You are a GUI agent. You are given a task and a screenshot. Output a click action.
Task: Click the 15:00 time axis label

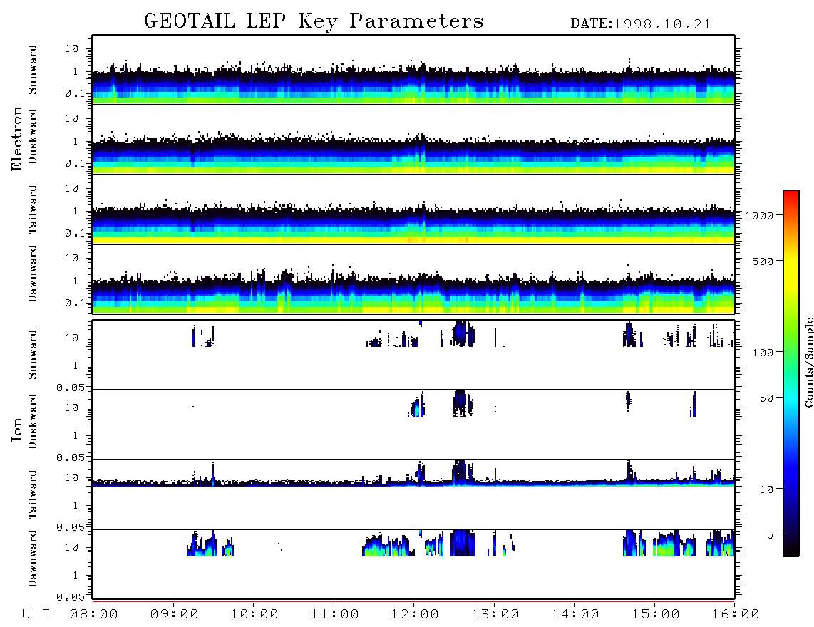coord(656,614)
